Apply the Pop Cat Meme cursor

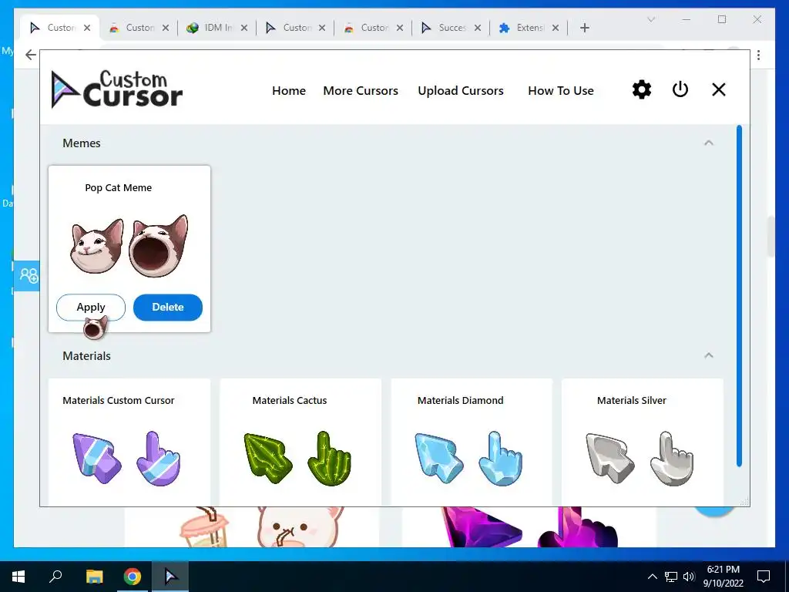[91, 307]
